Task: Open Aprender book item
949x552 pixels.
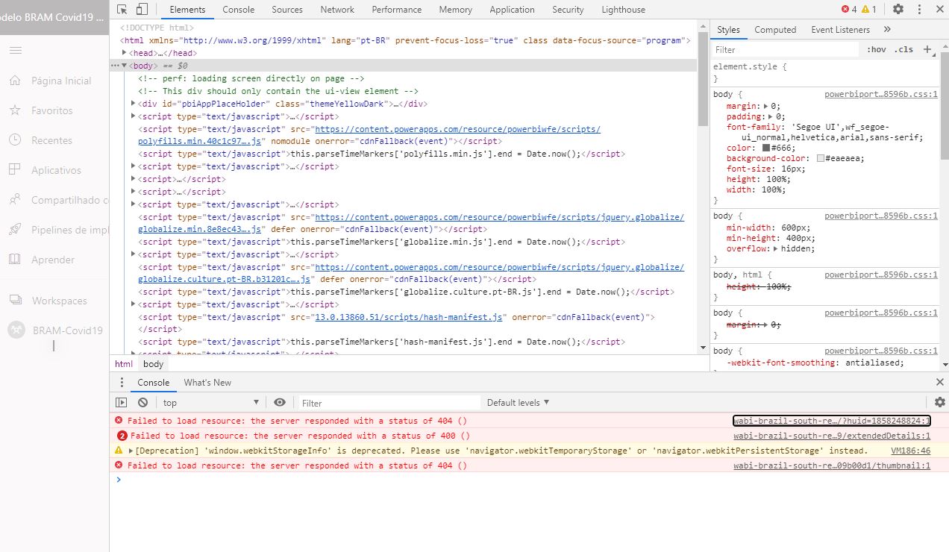Action: tap(42, 260)
